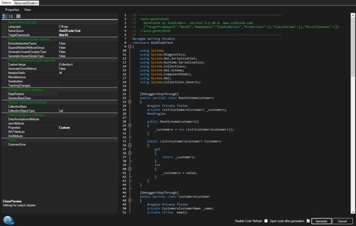Select the GenerateCloneMethod property

pos(22,69)
